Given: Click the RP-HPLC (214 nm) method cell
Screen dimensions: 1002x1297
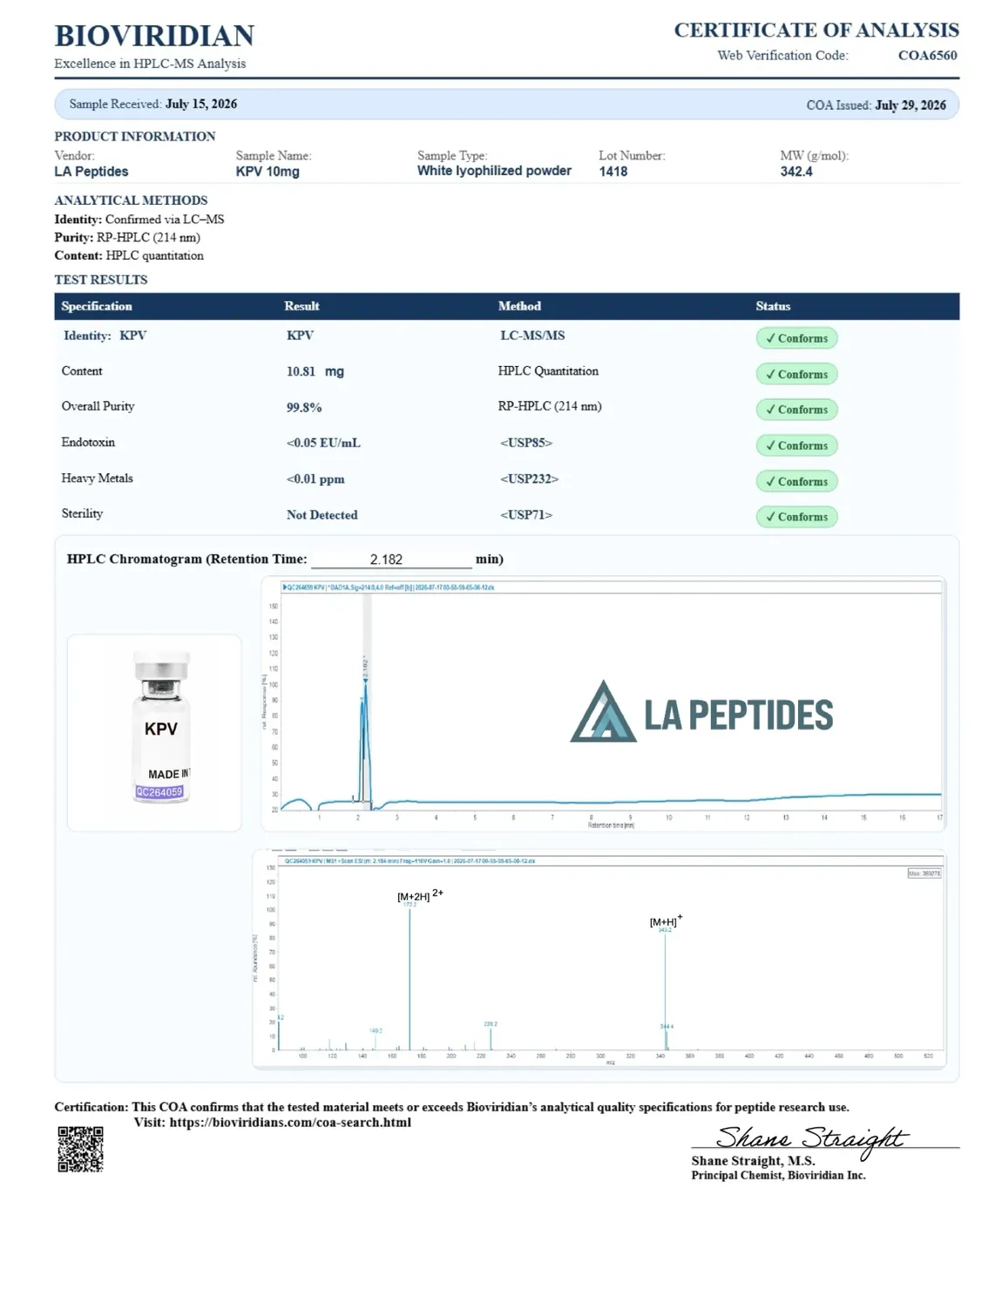Looking at the screenshot, I should tap(550, 406).
